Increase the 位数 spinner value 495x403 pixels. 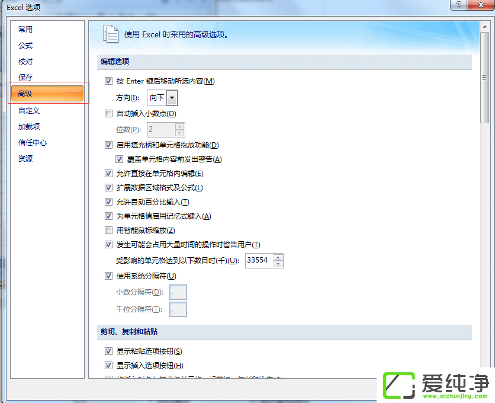(179, 127)
